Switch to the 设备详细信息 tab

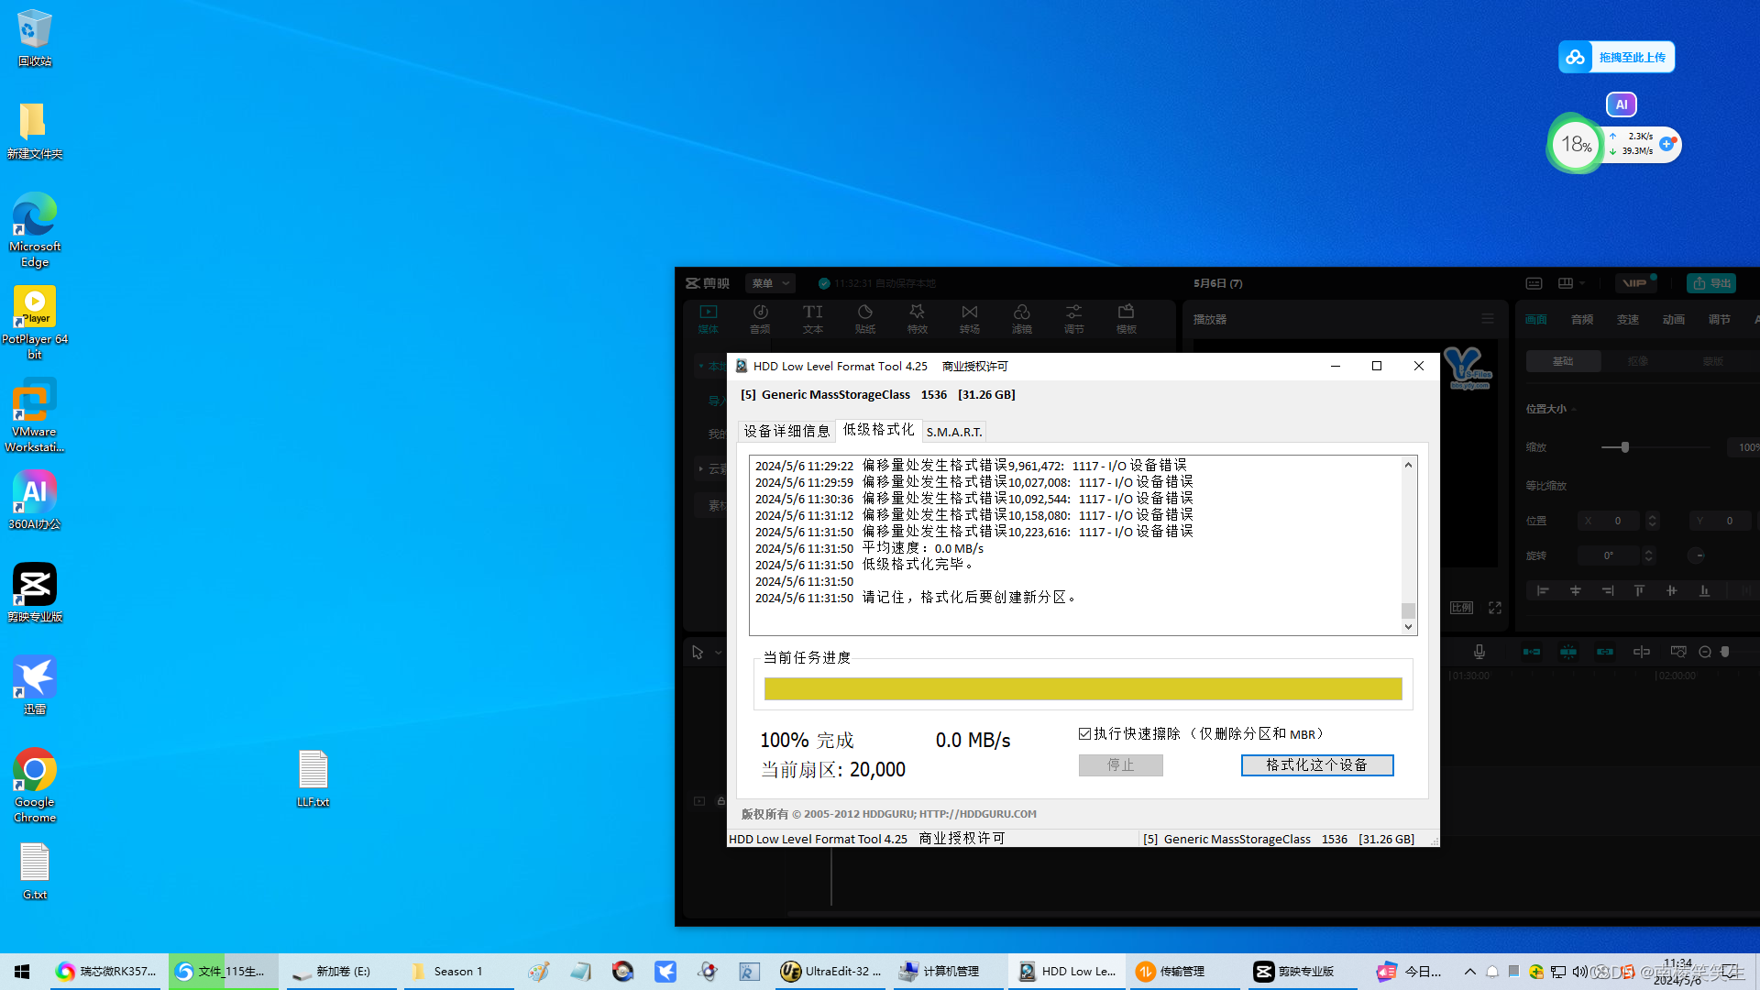click(786, 431)
